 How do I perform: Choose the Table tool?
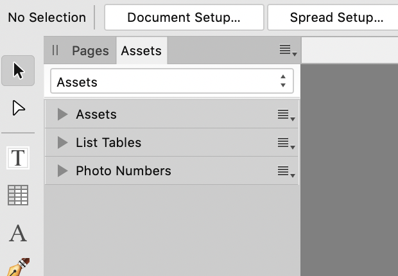18,195
